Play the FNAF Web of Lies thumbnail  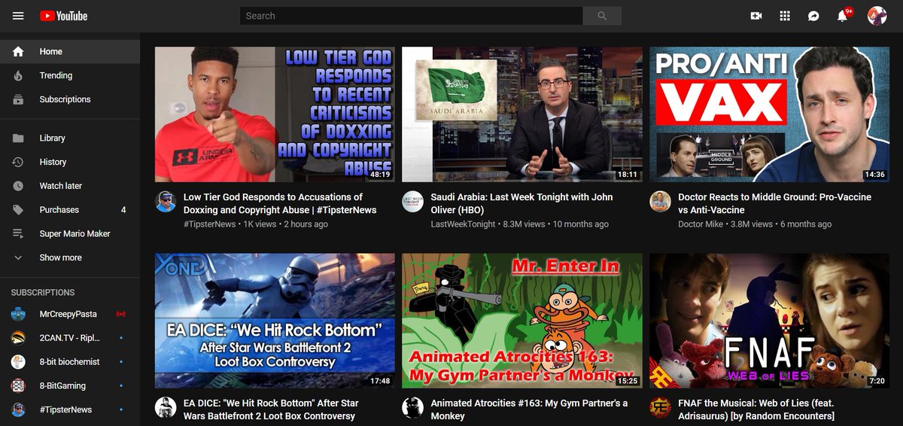pyautogui.click(x=769, y=321)
